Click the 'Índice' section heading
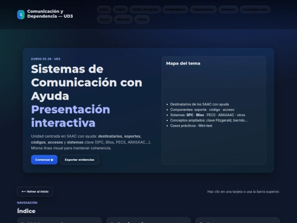The width and height of the screenshot is (297, 223). pyautogui.click(x=26, y=211)
